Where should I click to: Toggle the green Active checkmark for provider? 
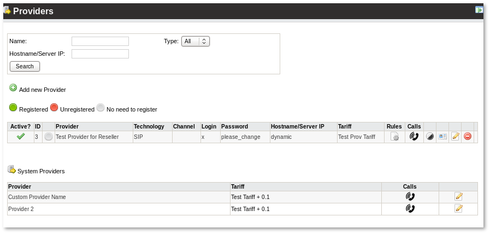[x=21, y=137]
